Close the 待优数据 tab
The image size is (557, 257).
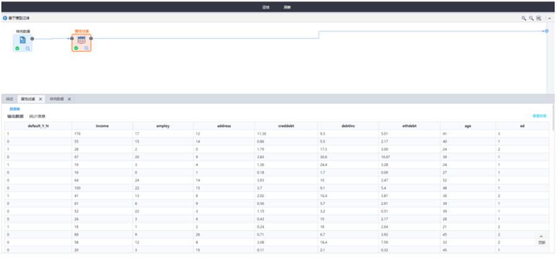(69, 99)
